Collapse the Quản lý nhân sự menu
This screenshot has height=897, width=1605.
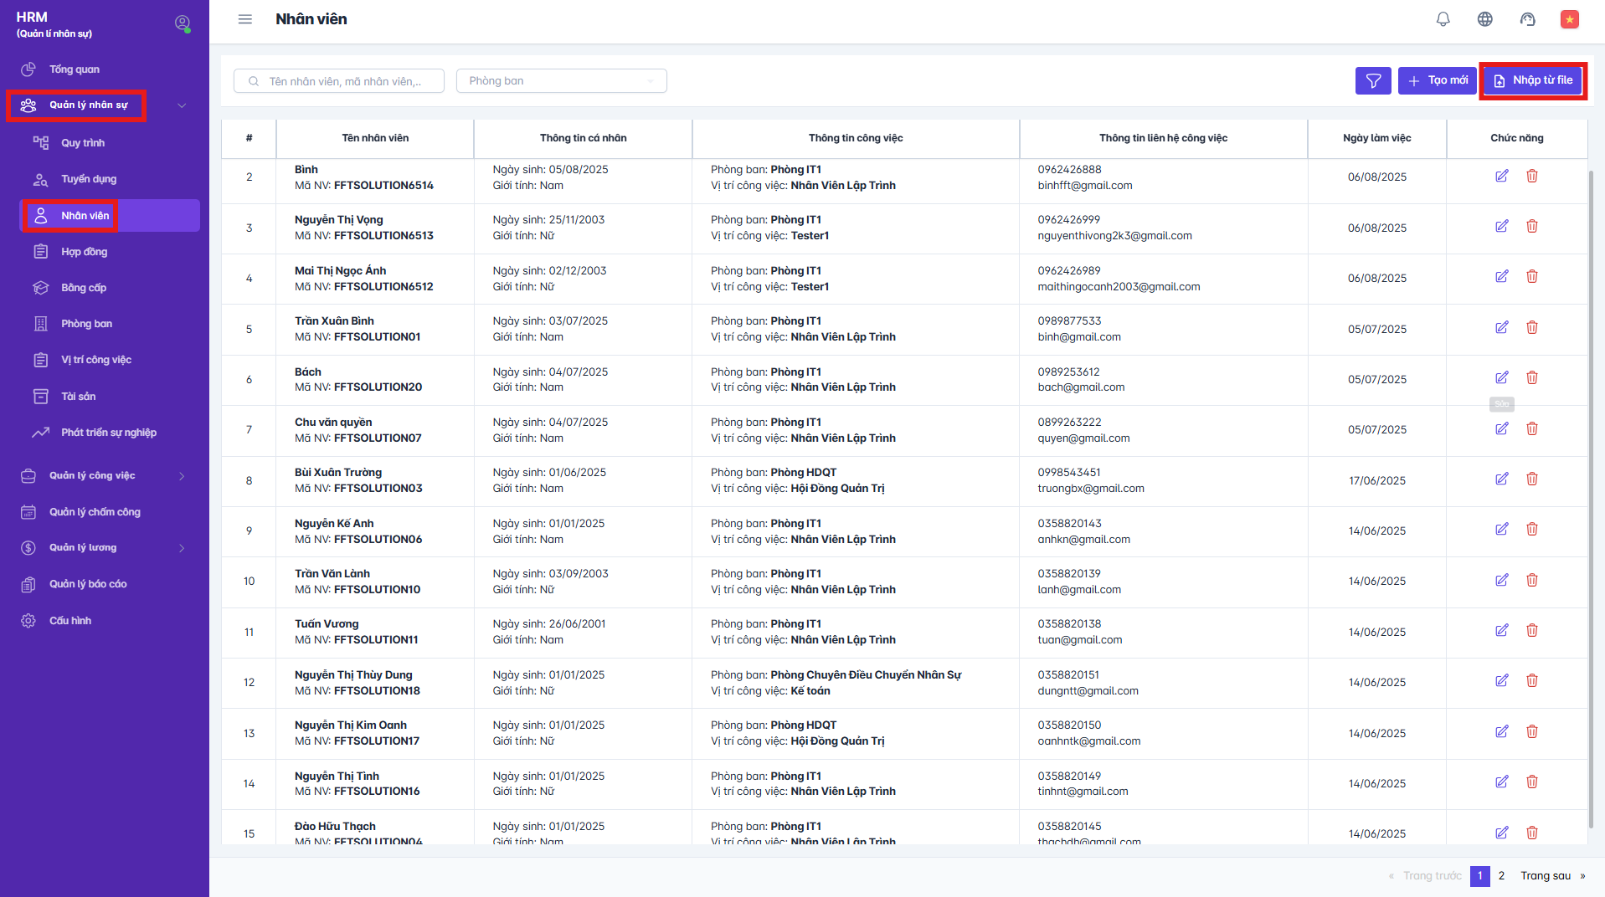pos(182,105)
